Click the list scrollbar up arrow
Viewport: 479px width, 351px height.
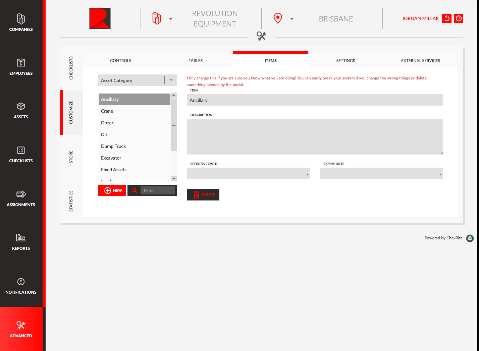point(174,95)
